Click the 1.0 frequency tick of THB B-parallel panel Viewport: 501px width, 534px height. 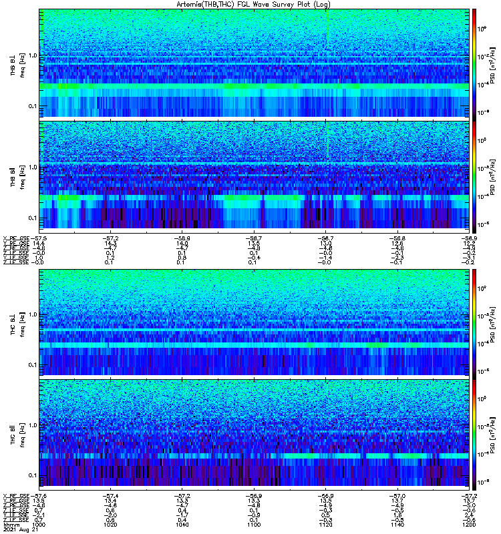point(32,168)
